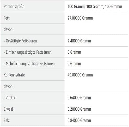129x127 pixels.
Task: Select the 2.40000 Gramm value
Action: (x=79, y=41)
